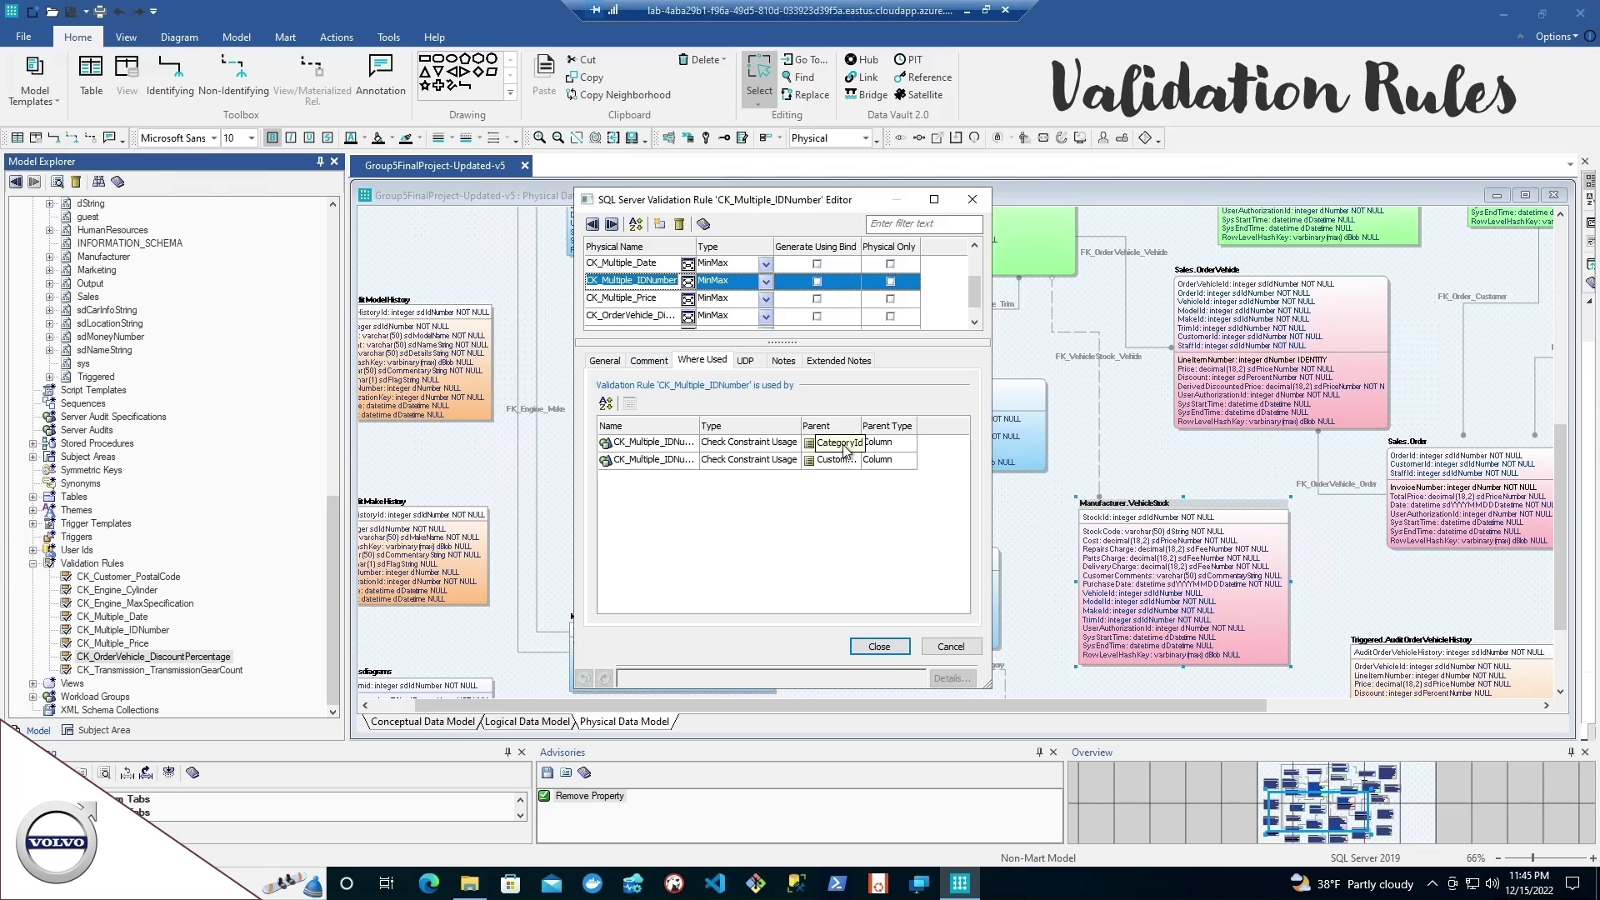
Task: Add a Hub from Data Vault 2.0
Action: point(862,59)
